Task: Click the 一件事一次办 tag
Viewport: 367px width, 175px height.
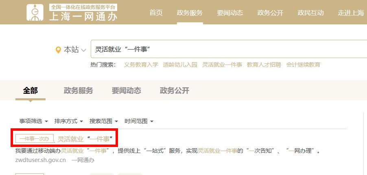Action: [35, 139]
